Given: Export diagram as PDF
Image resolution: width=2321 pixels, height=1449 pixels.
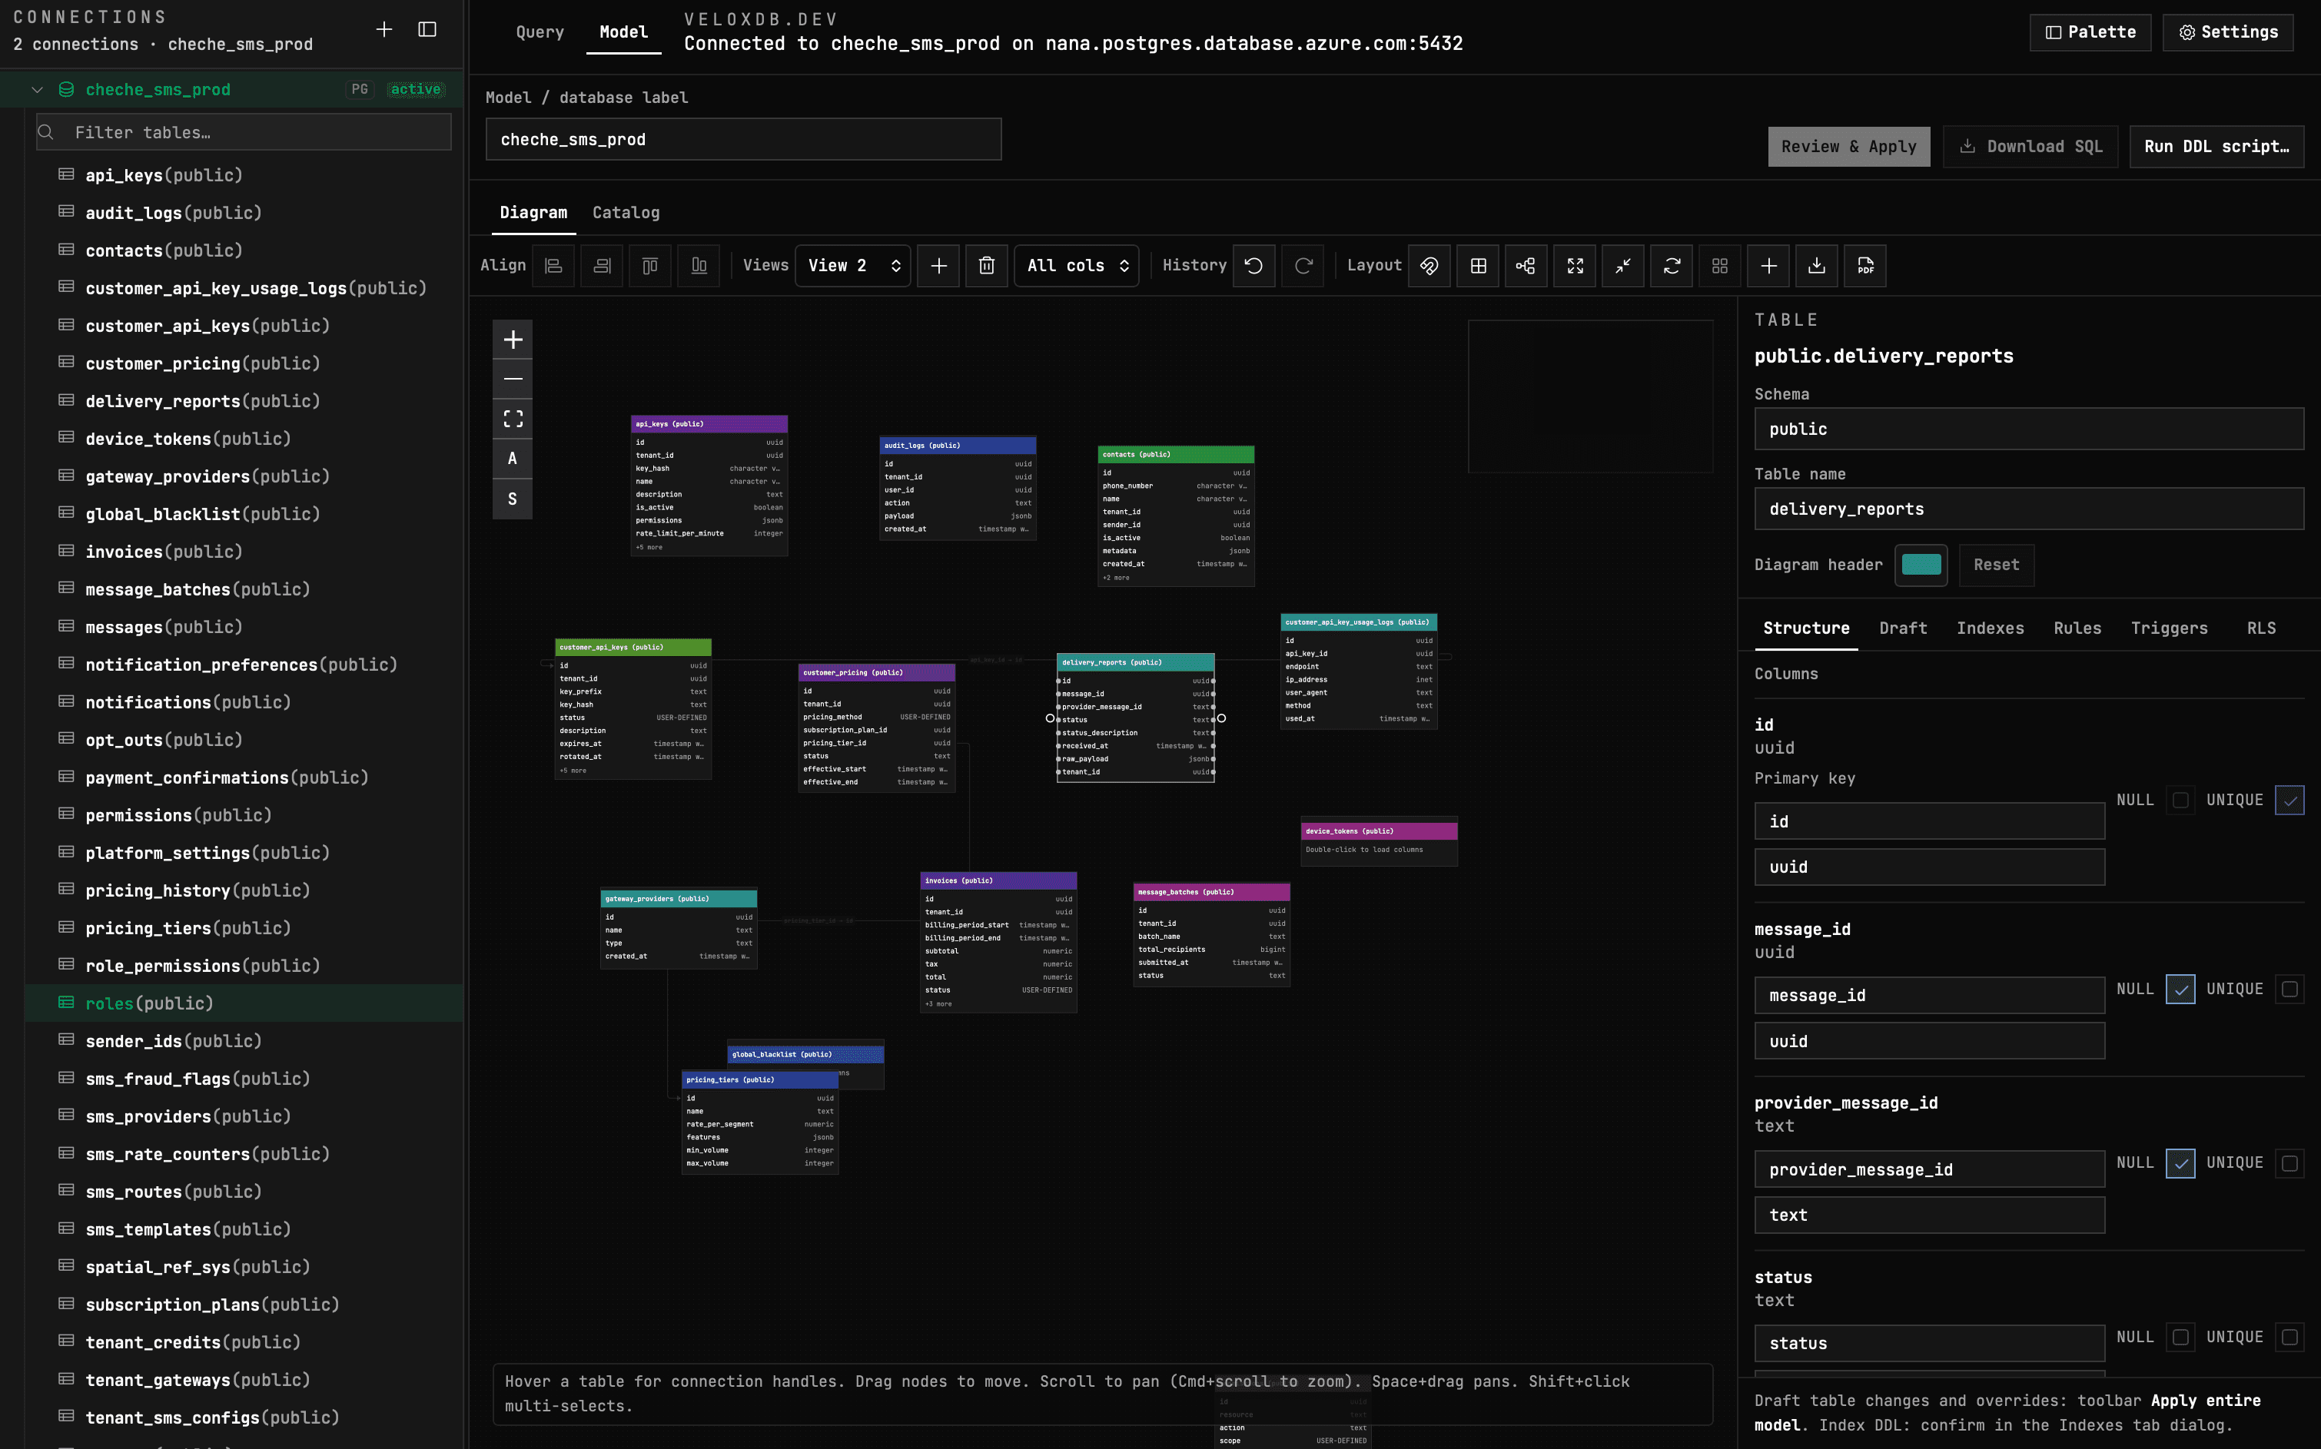Looking at the screenshot, I should pos(1865,266).
